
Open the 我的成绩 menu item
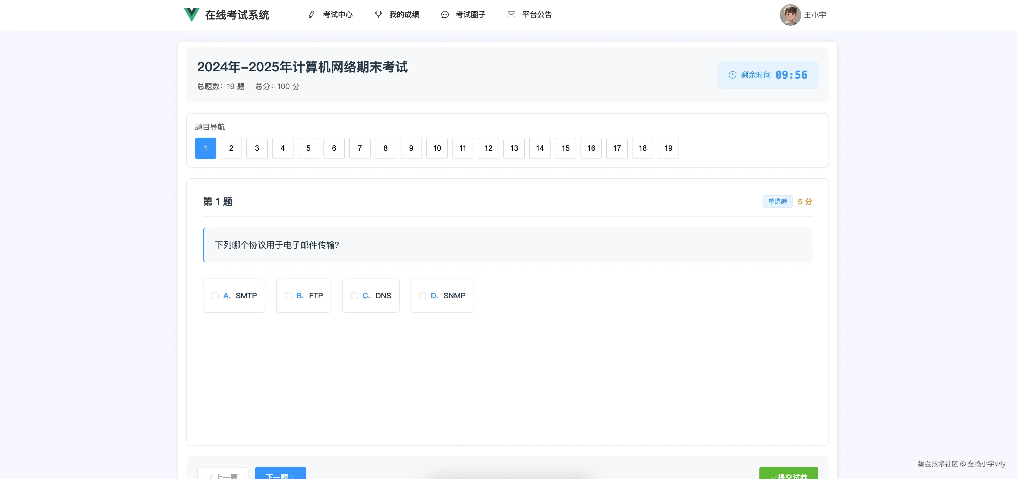[404, 15]
